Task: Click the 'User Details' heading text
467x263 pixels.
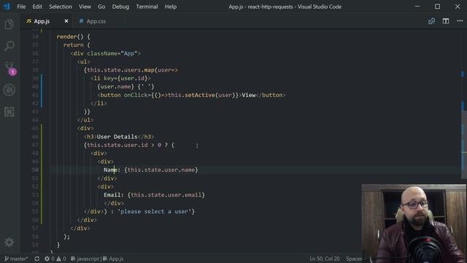Action: pyautogui.click(x=117, y=137)
